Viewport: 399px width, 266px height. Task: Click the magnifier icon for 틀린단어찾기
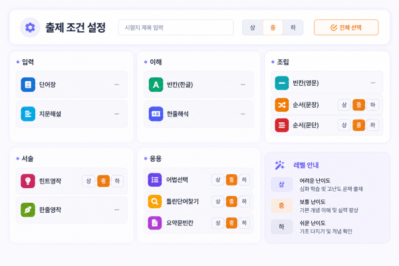(x=155, y=201)
